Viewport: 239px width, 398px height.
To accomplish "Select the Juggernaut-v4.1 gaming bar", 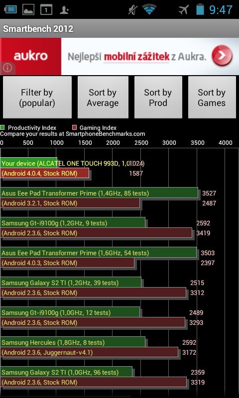I will click(89, 353).
